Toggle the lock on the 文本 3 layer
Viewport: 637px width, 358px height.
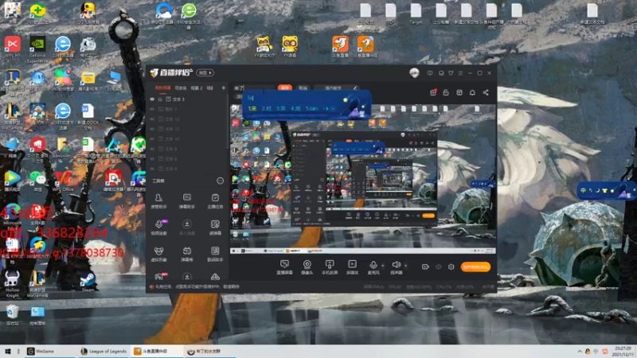pyautogui.click(x=160, y=99)
